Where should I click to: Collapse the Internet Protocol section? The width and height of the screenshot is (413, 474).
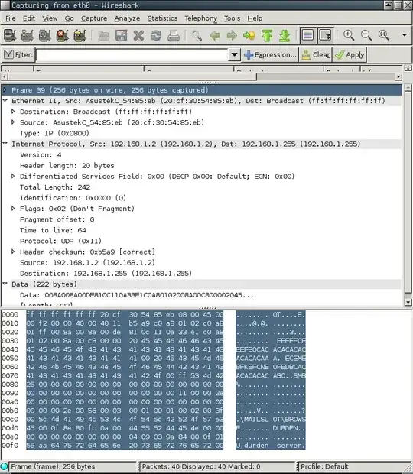pos(5,144)
